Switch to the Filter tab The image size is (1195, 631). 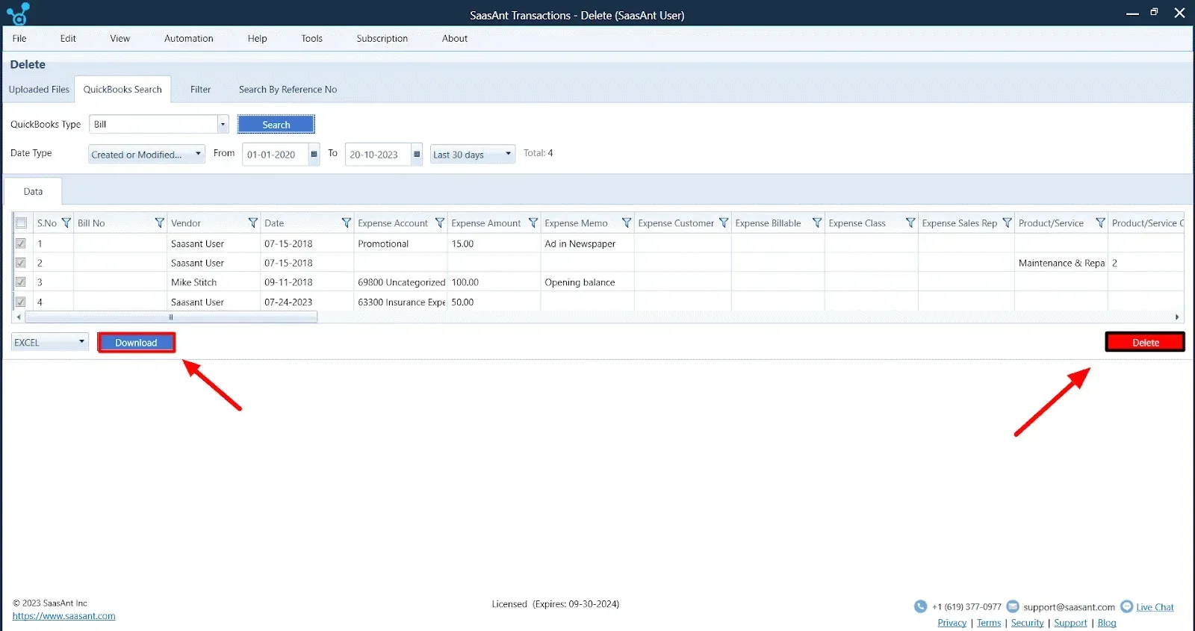[x=200, y=89]
